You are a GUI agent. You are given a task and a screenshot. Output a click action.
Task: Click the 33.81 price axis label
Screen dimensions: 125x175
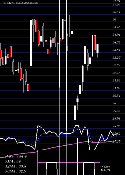coord(116,50)
